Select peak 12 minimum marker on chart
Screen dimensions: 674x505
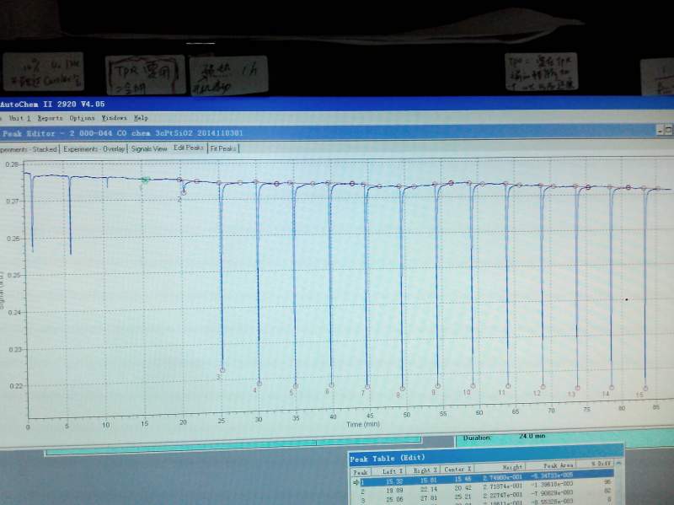543,387
